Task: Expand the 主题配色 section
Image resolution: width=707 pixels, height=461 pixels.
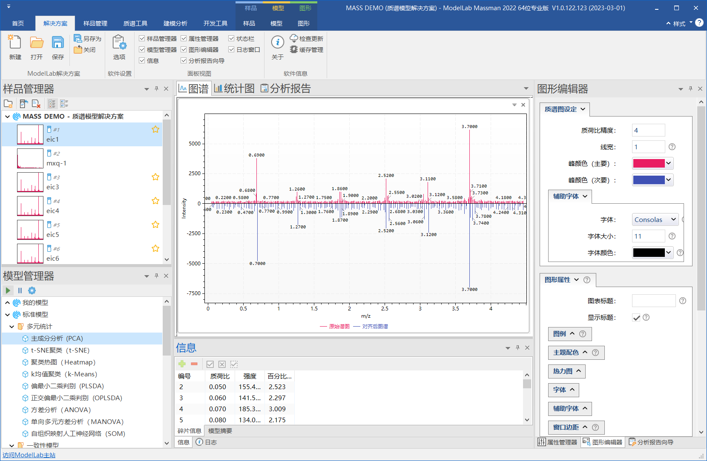Action: click(x=576, y=353)
